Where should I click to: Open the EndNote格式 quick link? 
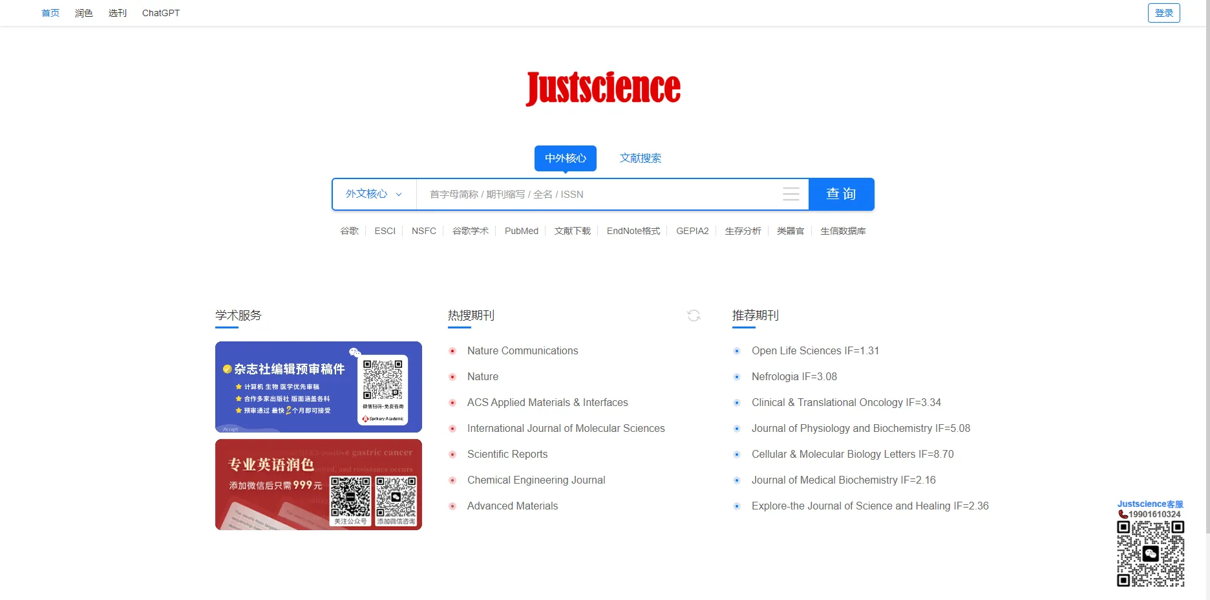click(633, 231)
